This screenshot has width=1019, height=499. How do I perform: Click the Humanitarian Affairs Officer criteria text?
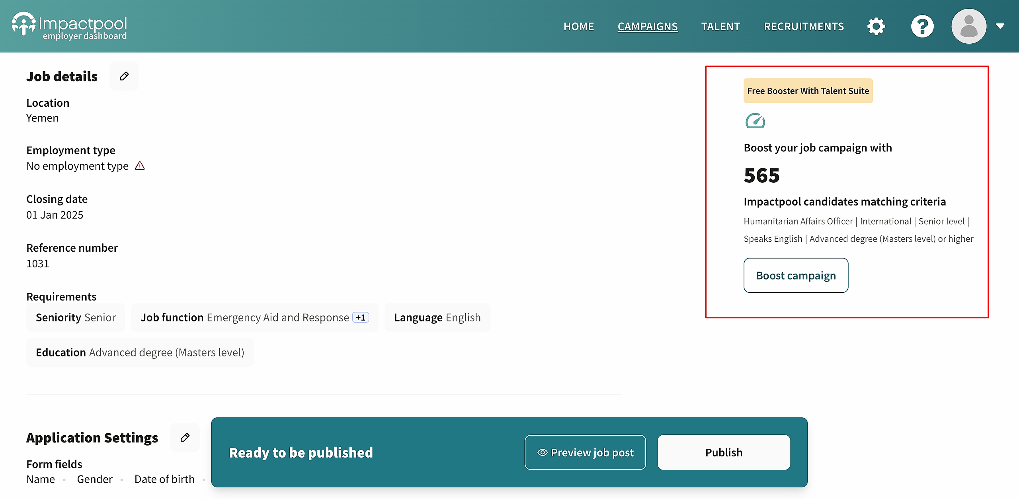pos(798,221)
